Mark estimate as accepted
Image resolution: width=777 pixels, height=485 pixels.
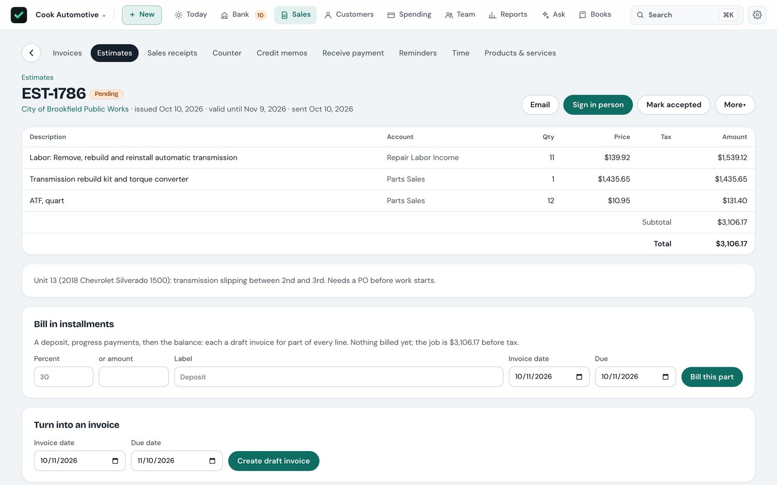pyautogui.click(x=674, y=105)
